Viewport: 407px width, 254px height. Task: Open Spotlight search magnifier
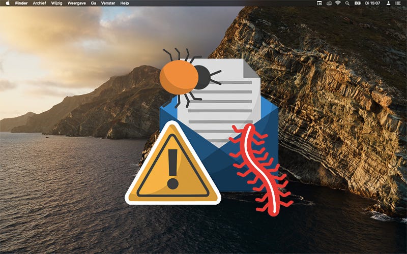(x=347, y=3)
